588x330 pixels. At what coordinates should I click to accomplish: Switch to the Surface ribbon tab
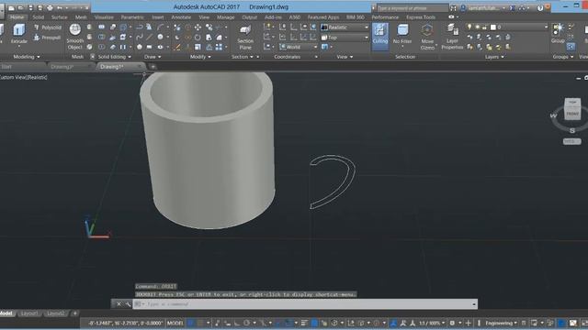click(x=59, y=17)
